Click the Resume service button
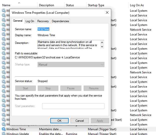This screenshot has width=156, height=135. 94,88
